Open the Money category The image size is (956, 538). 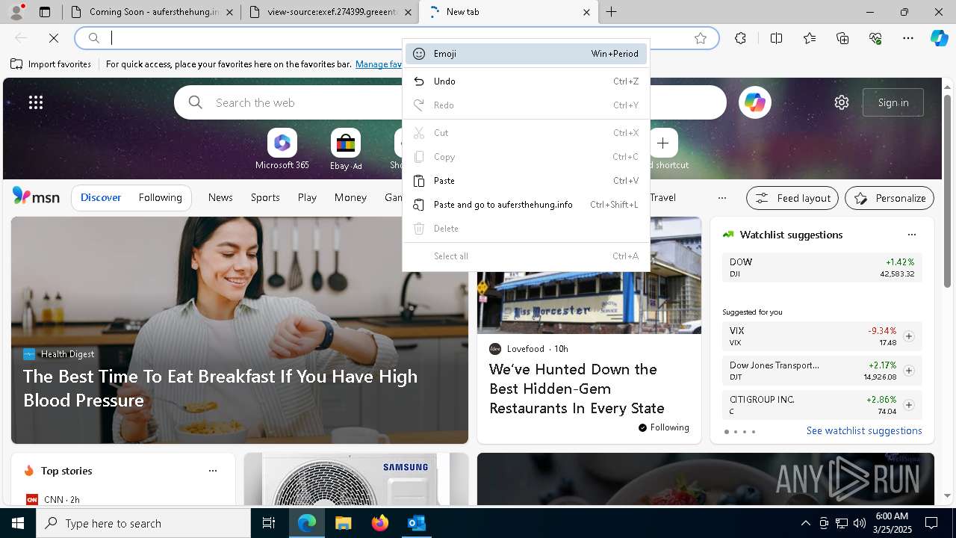(x=350, y=197)
